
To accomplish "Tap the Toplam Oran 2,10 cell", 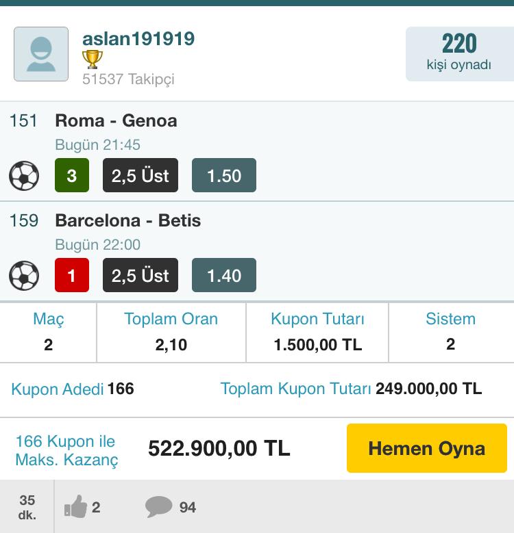I will coord(171,332).
